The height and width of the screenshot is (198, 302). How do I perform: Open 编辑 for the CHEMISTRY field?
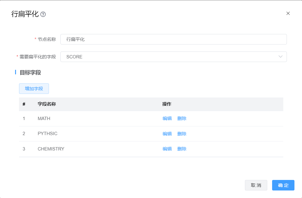167,149
